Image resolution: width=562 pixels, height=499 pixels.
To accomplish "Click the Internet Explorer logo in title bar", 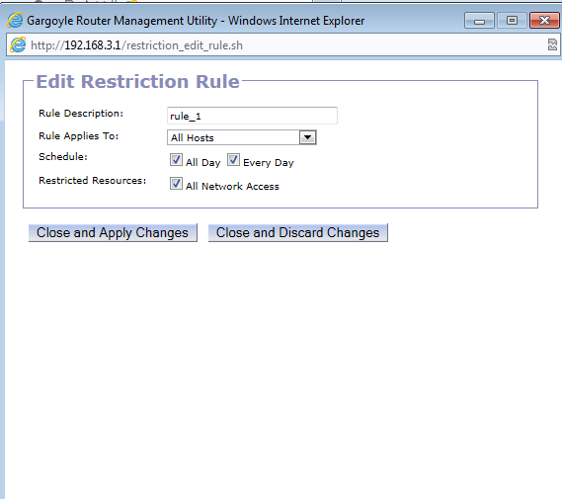I will coord(15,21).
